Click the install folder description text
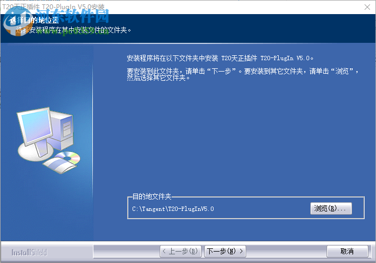The image size is (376, 263). [x=220, y=58]
